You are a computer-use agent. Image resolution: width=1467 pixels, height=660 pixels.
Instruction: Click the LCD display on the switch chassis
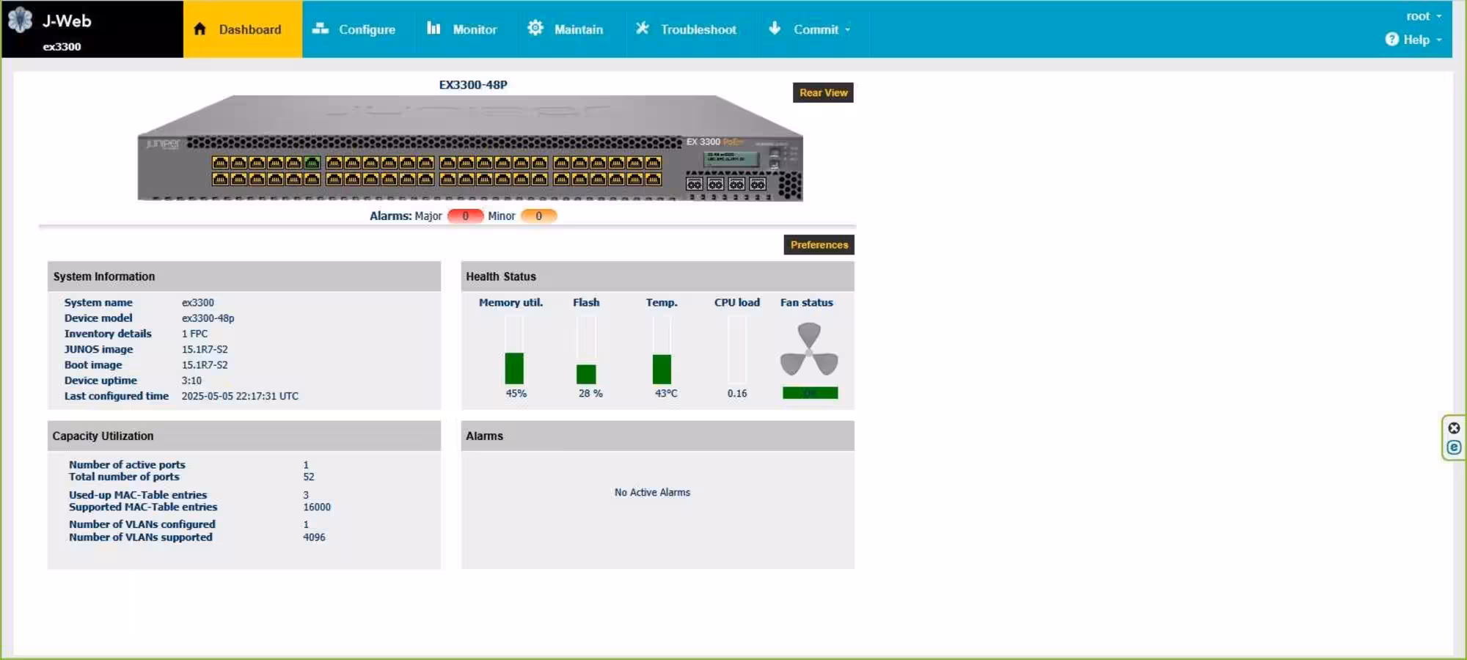tap(731, 158)
